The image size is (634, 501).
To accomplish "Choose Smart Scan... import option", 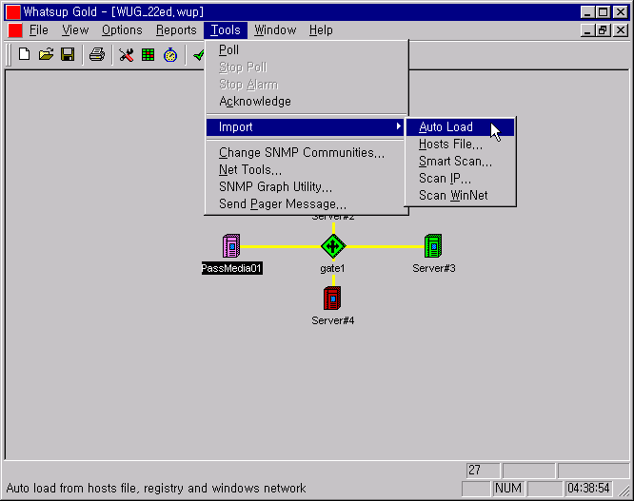I will click(x=460, y=161).
